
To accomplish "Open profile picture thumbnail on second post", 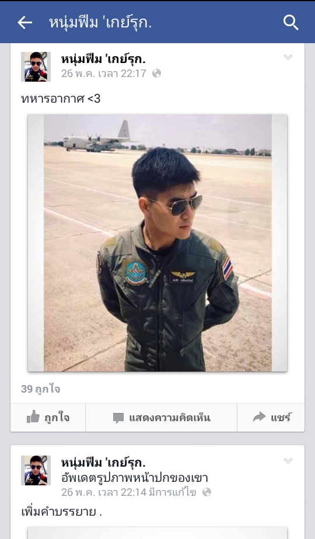I will tap(36, 470).
